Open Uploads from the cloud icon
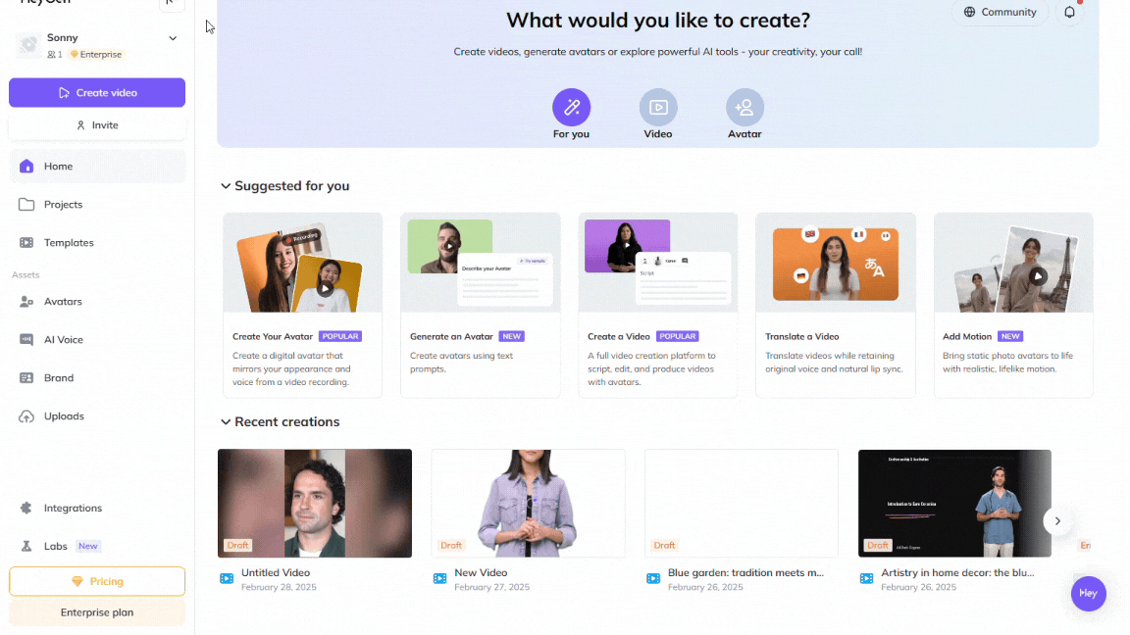Screen dimensions: 1130x635 pyautogui.click(x=26, y=416)
